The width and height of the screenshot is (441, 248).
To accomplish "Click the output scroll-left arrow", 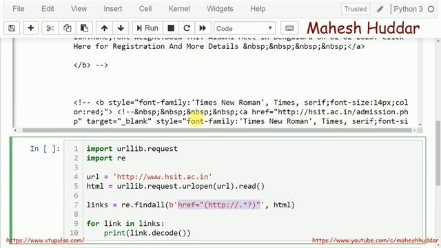I will click(15, 130).
